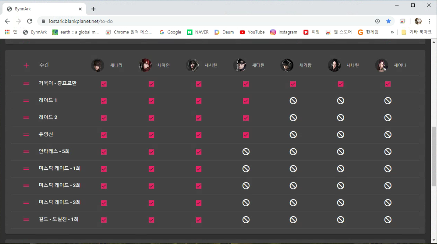
Task: Open 채어나 character avatar
Action: click(382, 65)
